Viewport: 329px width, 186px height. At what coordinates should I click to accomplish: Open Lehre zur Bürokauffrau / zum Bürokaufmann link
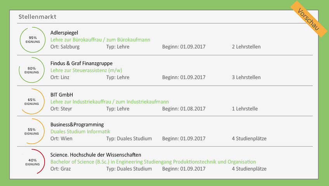[100, 40]
